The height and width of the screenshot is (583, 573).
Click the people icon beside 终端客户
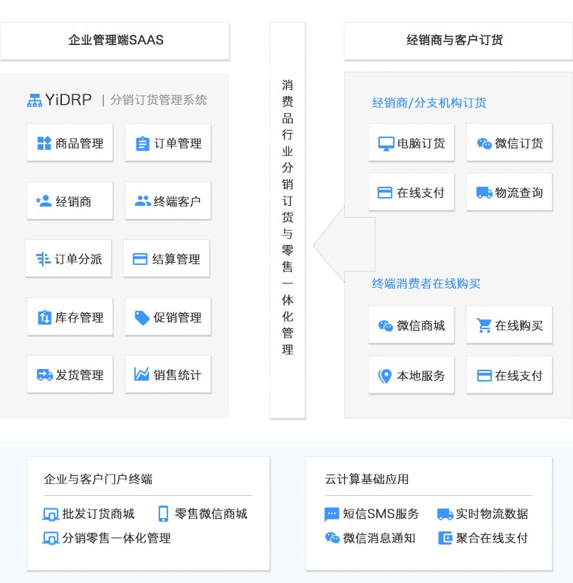[x=142, y=201]
